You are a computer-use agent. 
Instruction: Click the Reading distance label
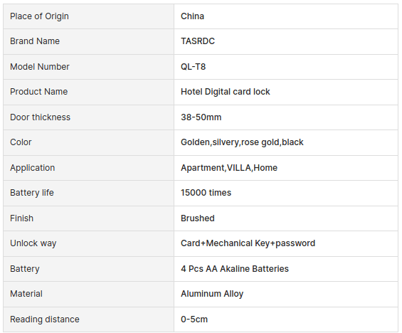(x=45, y=319)
